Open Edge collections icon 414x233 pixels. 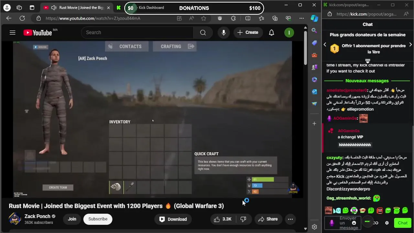(x=275, y=18)
